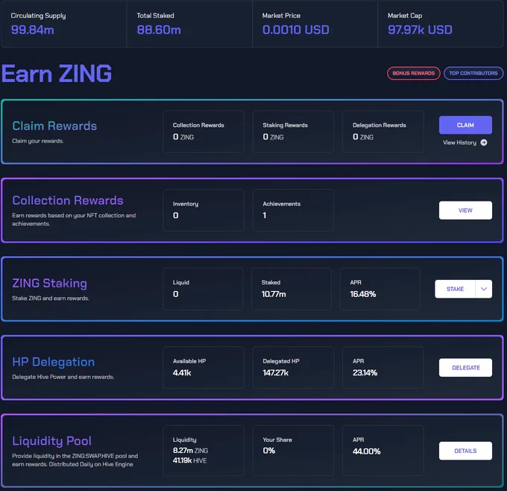Image resolution: width=507 pixels, height=491 pixels.
Task: Open Liquidity Pool DETAILS
Action: click(x=465, y=451)
